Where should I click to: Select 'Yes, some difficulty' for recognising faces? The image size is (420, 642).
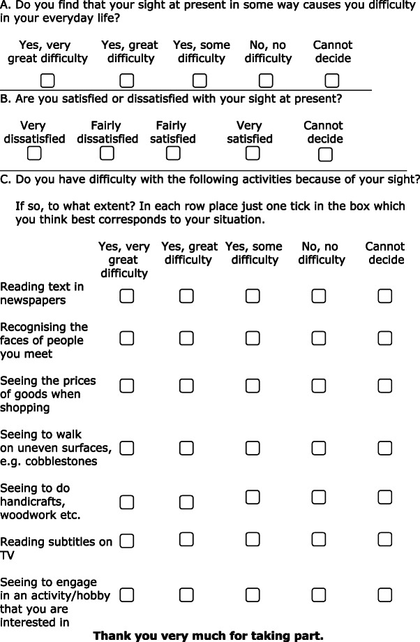pos(253,338)
